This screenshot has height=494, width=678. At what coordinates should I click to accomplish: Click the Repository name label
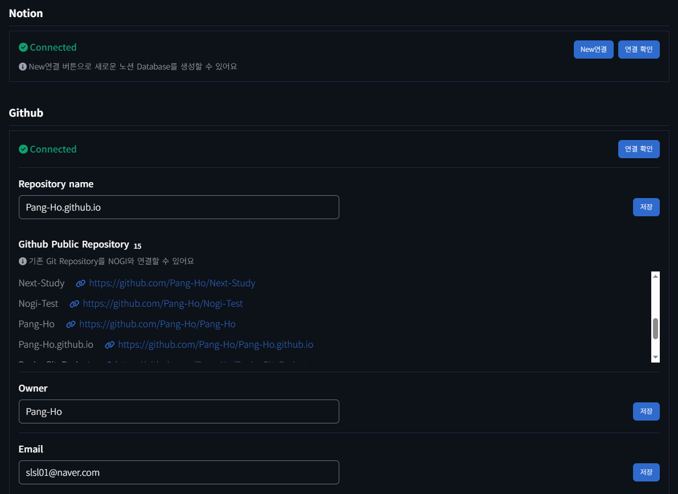(56, 184)
